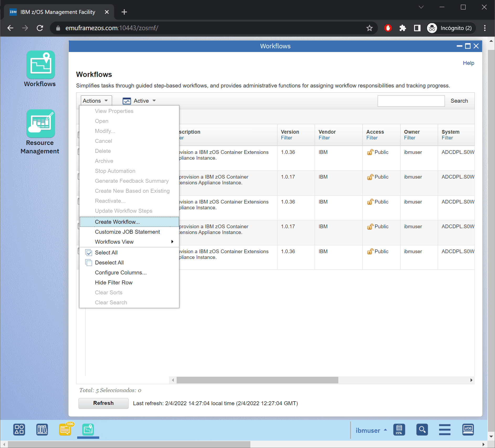Expand the Active view dropdown
Viewport: 495px width, 448px height.
(x=140, y=101)
